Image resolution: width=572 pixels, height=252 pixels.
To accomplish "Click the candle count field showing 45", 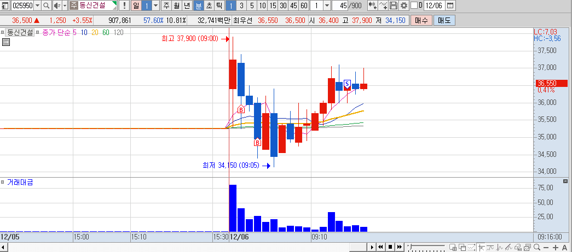I will pos(339,5).
